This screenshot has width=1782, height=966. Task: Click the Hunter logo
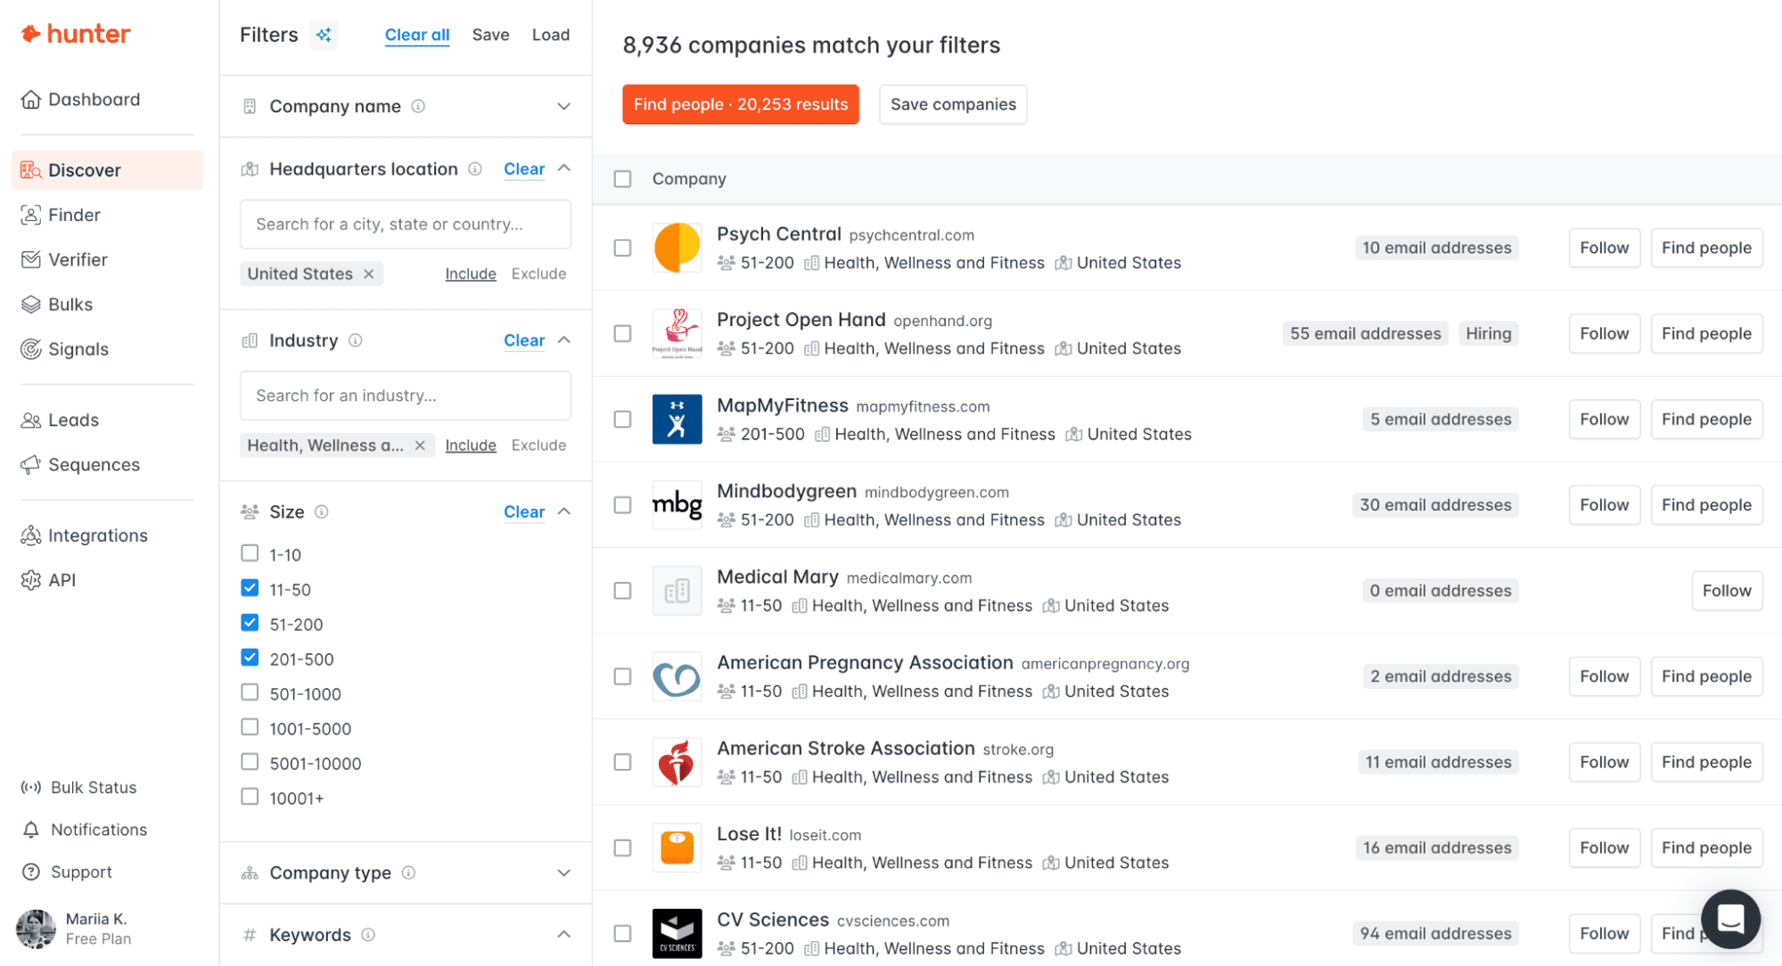pyautogui.click(x=76, y=34)
